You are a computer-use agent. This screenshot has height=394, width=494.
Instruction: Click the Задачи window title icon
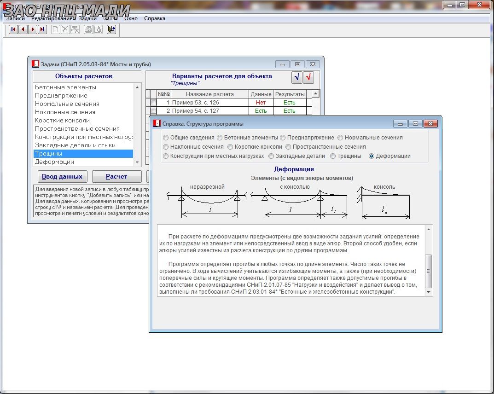pos(35,64)
